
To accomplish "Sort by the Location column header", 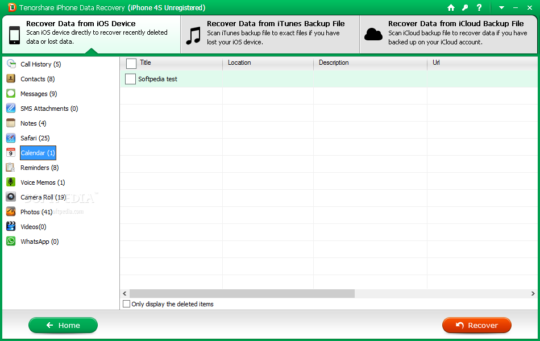I will [239, 63].
